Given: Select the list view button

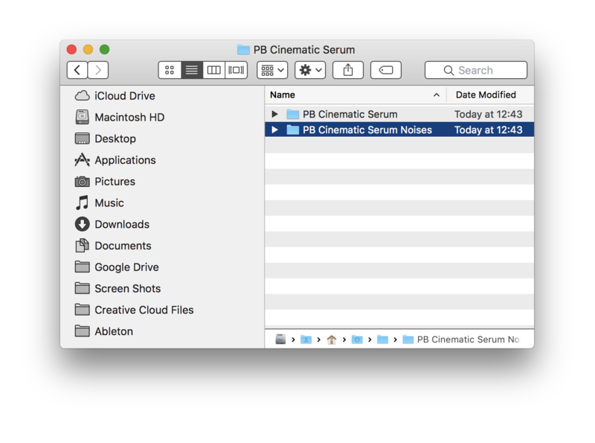Looking at the screenshot, I should 192,70.
